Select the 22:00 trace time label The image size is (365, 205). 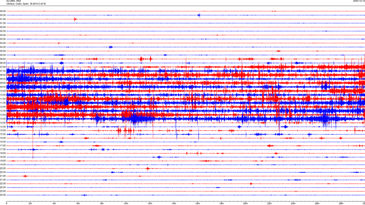pyautogui.click(x=3, y=184)
